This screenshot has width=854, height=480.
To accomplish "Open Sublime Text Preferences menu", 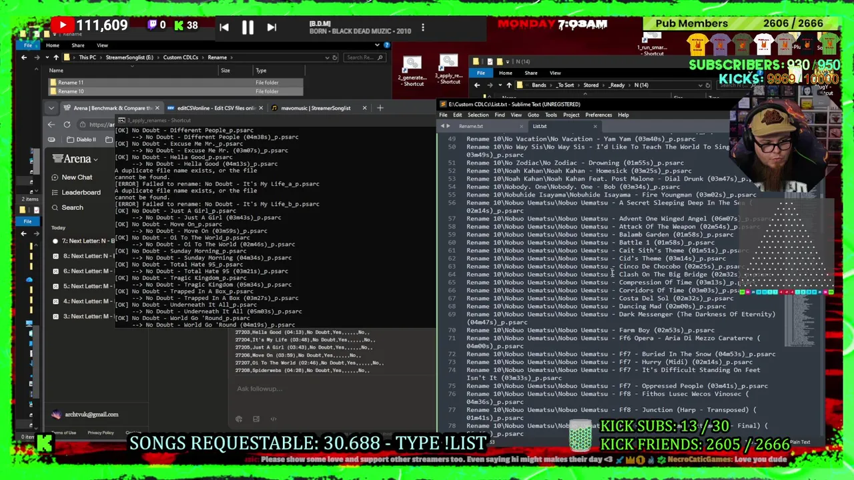I will coord(598,115).
